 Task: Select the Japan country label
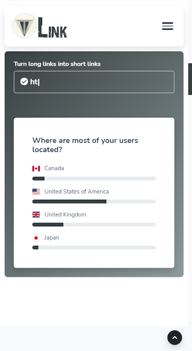click(x=51, y=238)
